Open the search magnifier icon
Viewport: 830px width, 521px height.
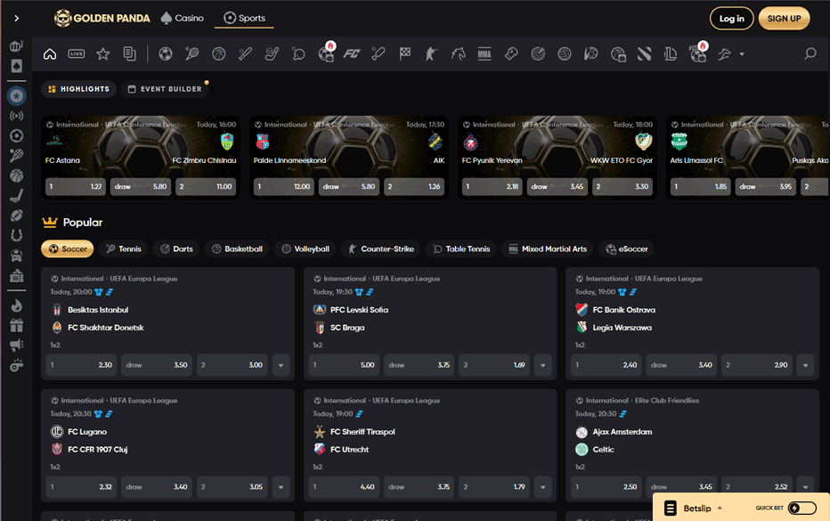click(x=810, y=54)
